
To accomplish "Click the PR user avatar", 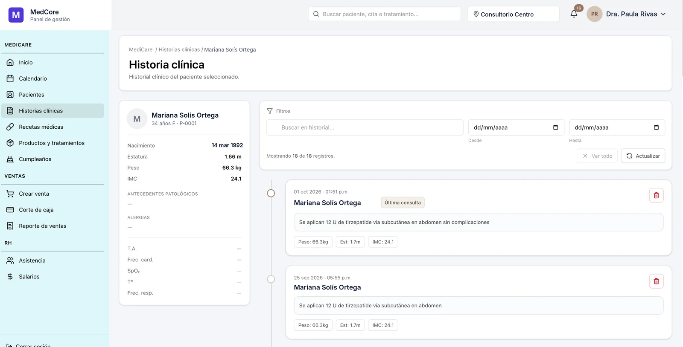I will pyautogui.click(x=594, y=14).
